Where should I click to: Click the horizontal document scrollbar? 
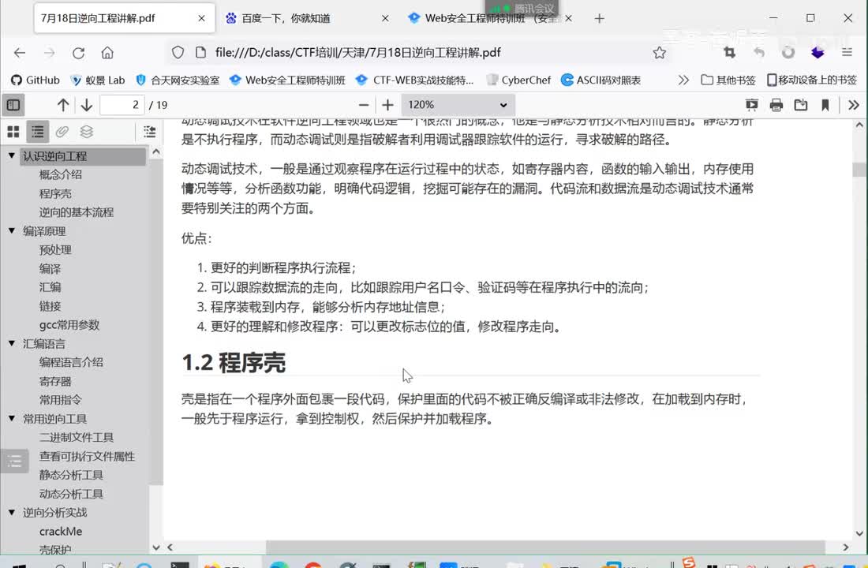[x=545, y=547]
